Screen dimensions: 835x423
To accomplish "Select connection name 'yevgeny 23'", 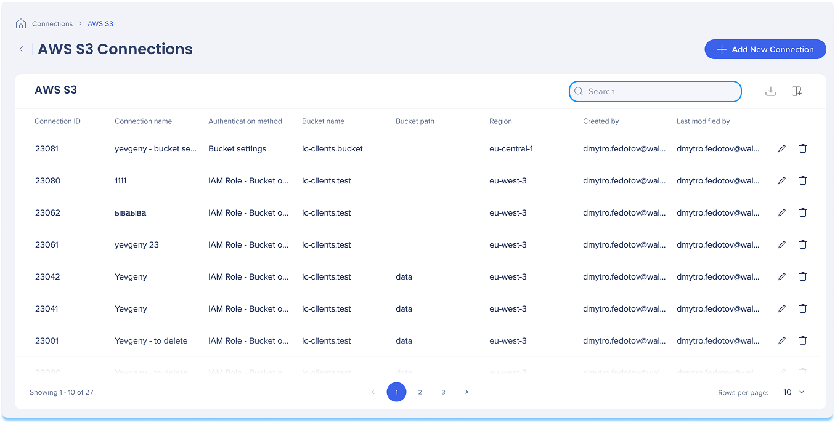I will 137,244.
